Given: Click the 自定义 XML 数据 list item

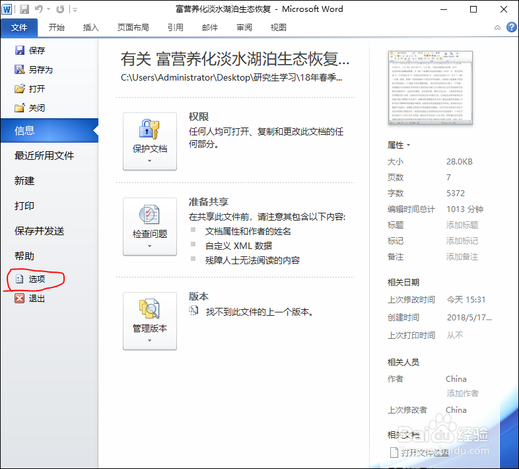Looking at the screenshot, I should point(238,246).
